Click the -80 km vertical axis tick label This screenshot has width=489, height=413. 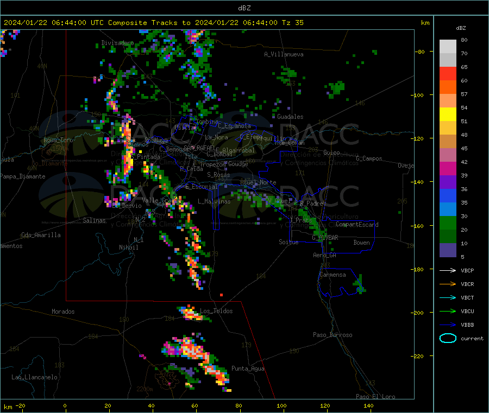tap(419, 52)
